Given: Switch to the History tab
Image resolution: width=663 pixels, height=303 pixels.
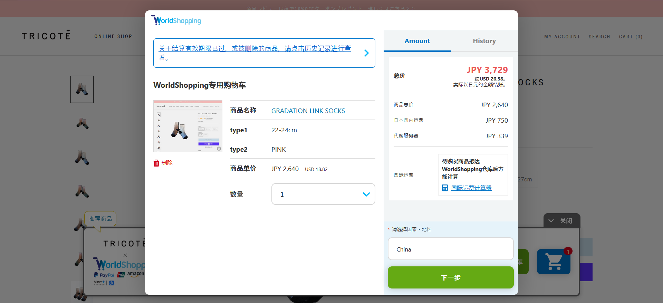Looking at the screenshot, I should [x=484, y=41].
